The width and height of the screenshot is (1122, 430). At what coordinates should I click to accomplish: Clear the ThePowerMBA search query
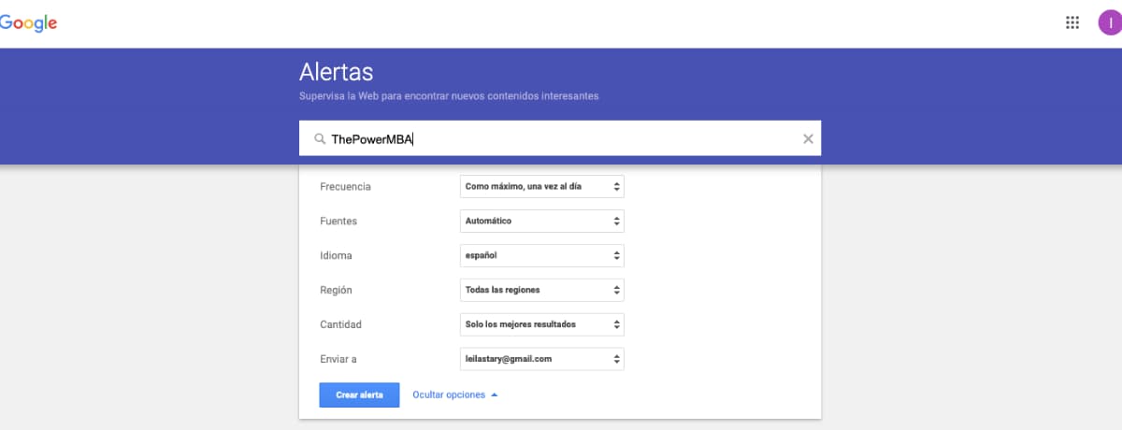click(x=808, y=139)
